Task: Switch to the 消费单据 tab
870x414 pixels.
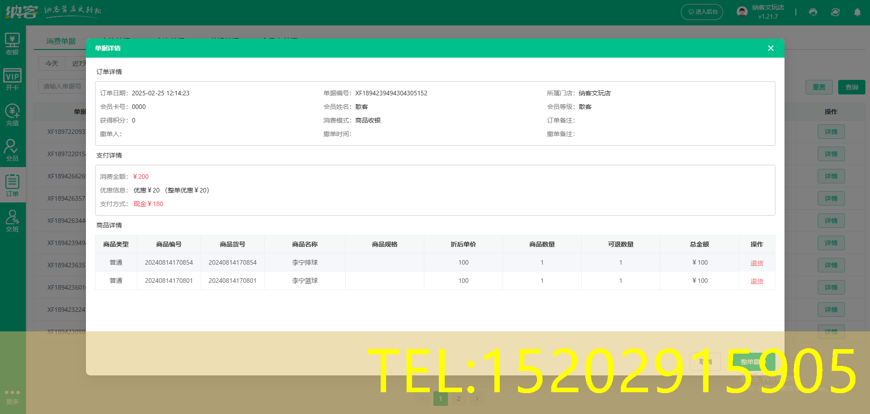Action: [x=60, y=40]
